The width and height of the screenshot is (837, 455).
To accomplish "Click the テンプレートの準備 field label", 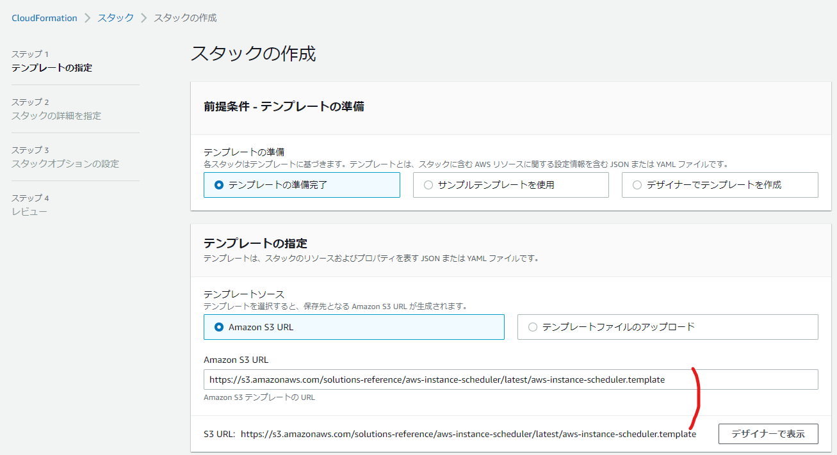I will click(x=244, y=152).
